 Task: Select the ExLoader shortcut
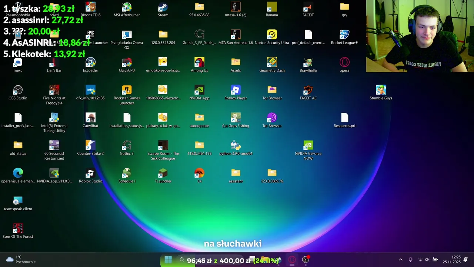(90, 65)
